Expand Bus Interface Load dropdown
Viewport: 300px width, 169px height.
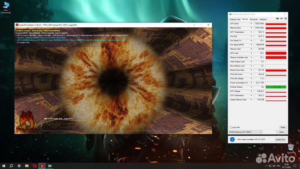click(251, 66)
